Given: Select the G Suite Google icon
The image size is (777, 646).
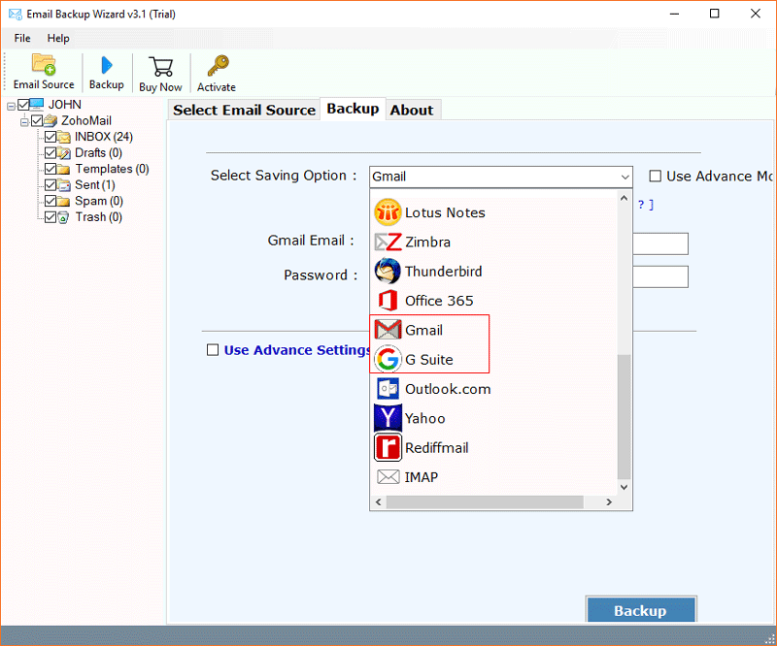Looking at the screenshot, I should (x=388, y=359).
